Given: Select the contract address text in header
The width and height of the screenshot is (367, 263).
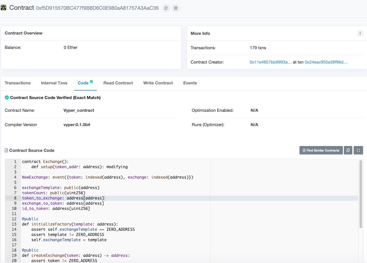Looking at the screenshot, I should click(x=97, y=8).
